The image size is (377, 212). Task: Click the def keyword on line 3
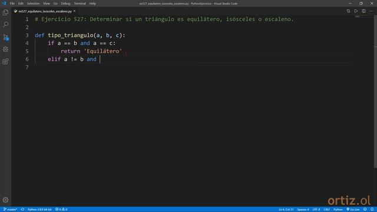coord(39,35)
